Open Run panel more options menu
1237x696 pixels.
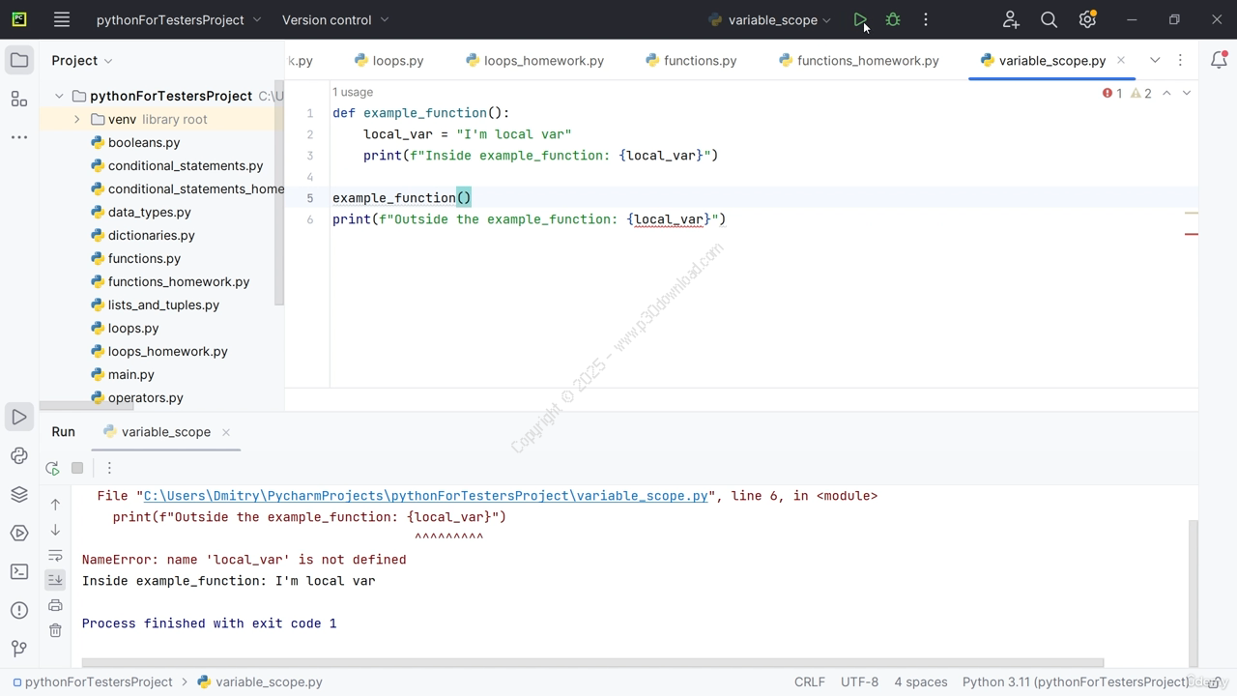109,468
